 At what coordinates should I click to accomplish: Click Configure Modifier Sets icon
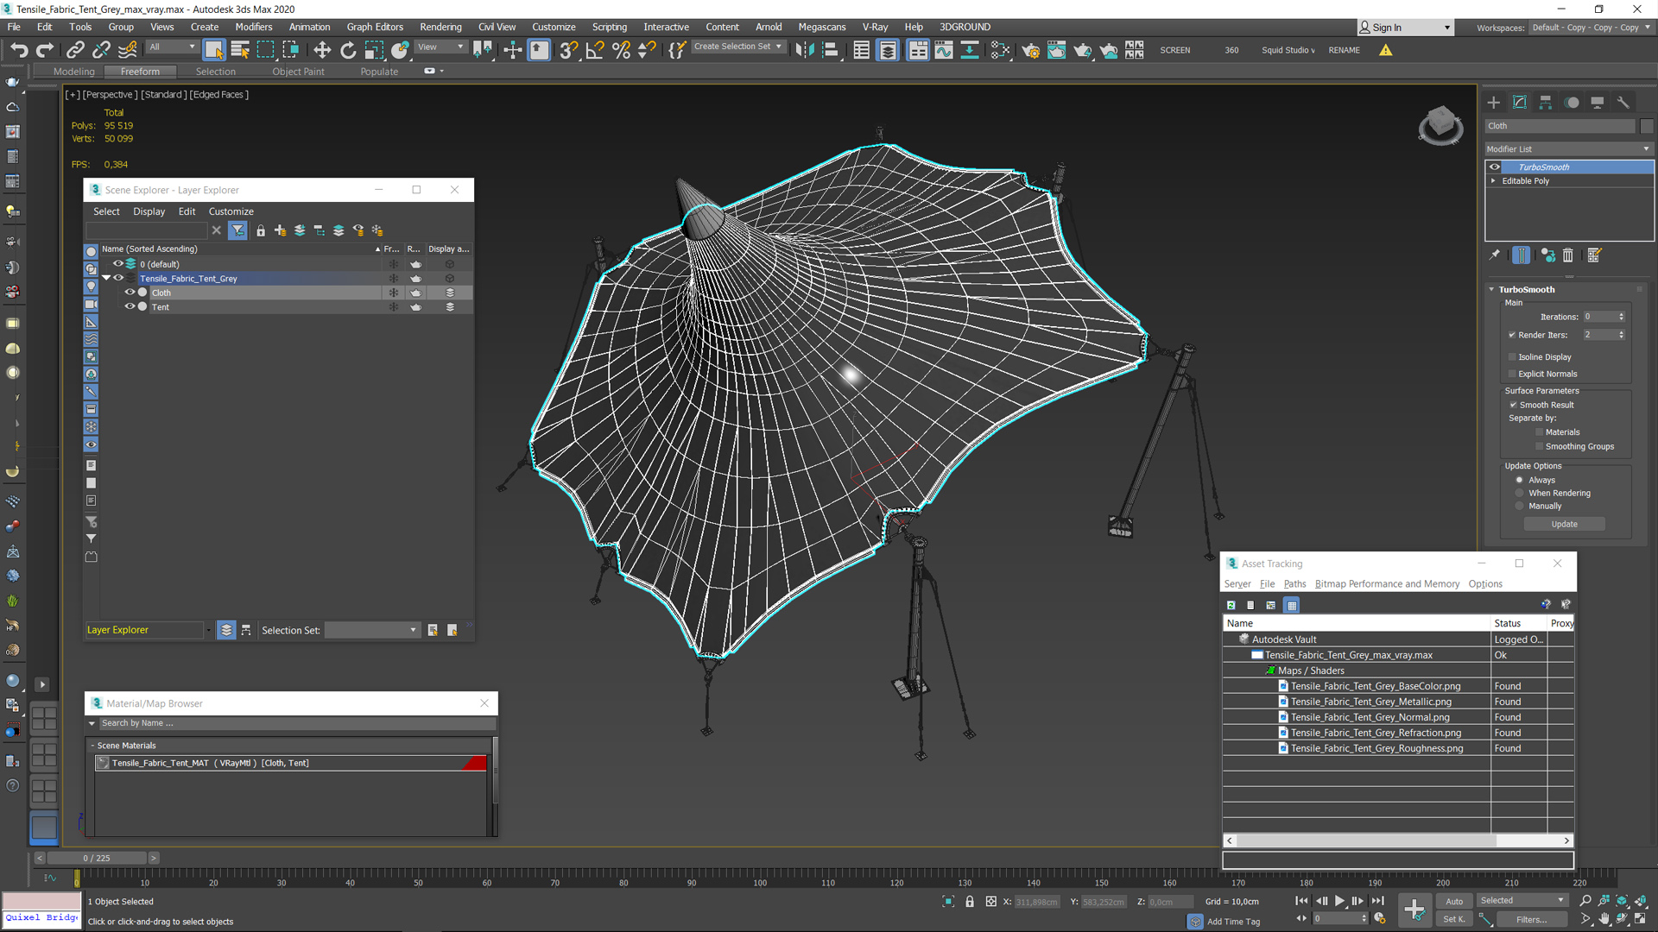click(1594, 255)
